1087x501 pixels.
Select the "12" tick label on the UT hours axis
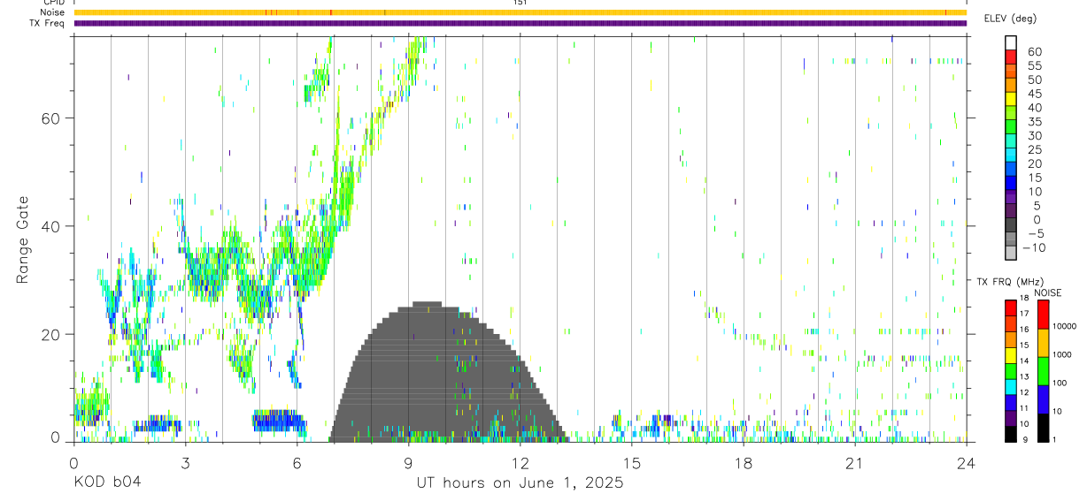(520, 463)
